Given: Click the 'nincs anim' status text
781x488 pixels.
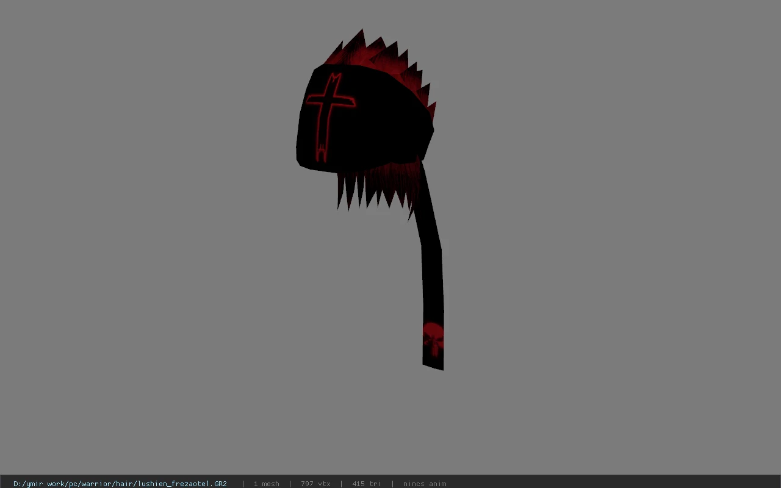Looking at the screenshot, I should 425,484.
